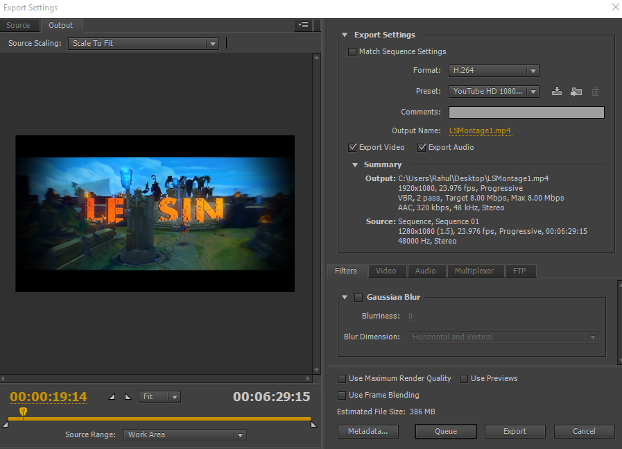The height and width of the screenshot is (449, 622).
Task: Click the yellow playhead marker
Action: (24, 412)
